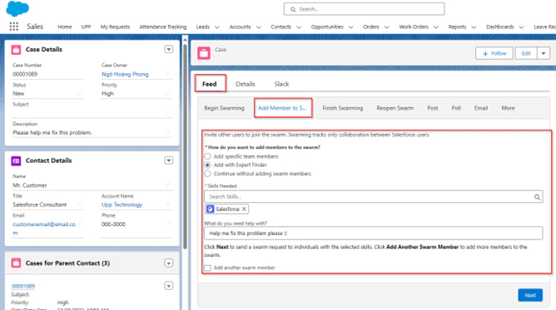
Task: Click the Salesforce skill pill icon
Action: 211,209
